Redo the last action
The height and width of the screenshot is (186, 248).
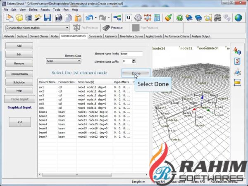coord(103,18)
